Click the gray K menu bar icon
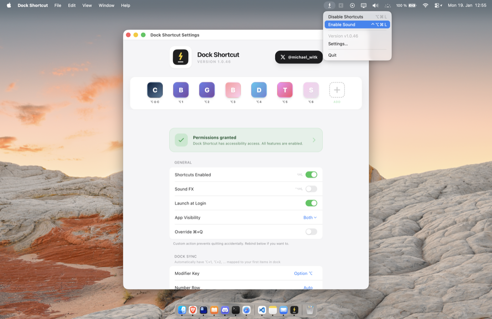492x319 pixels. (x=341, y=5)
